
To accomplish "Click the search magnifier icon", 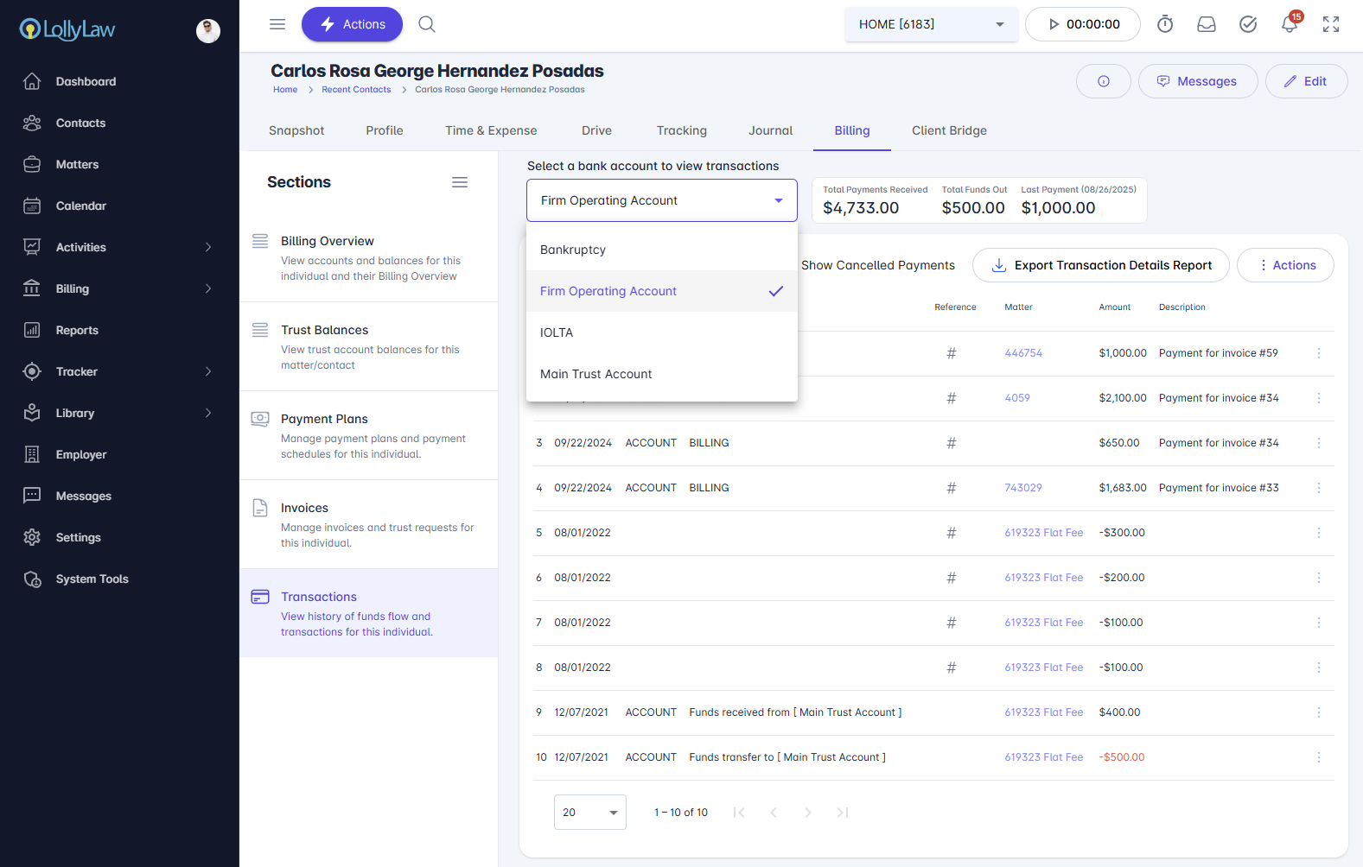I will pos(427,24).
